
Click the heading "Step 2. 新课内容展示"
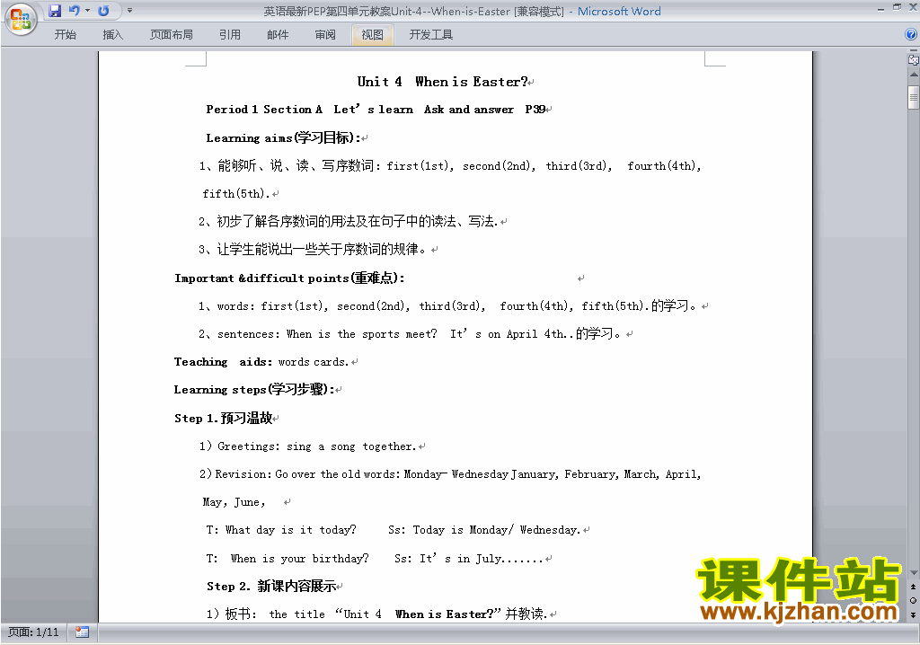[271, 586]
